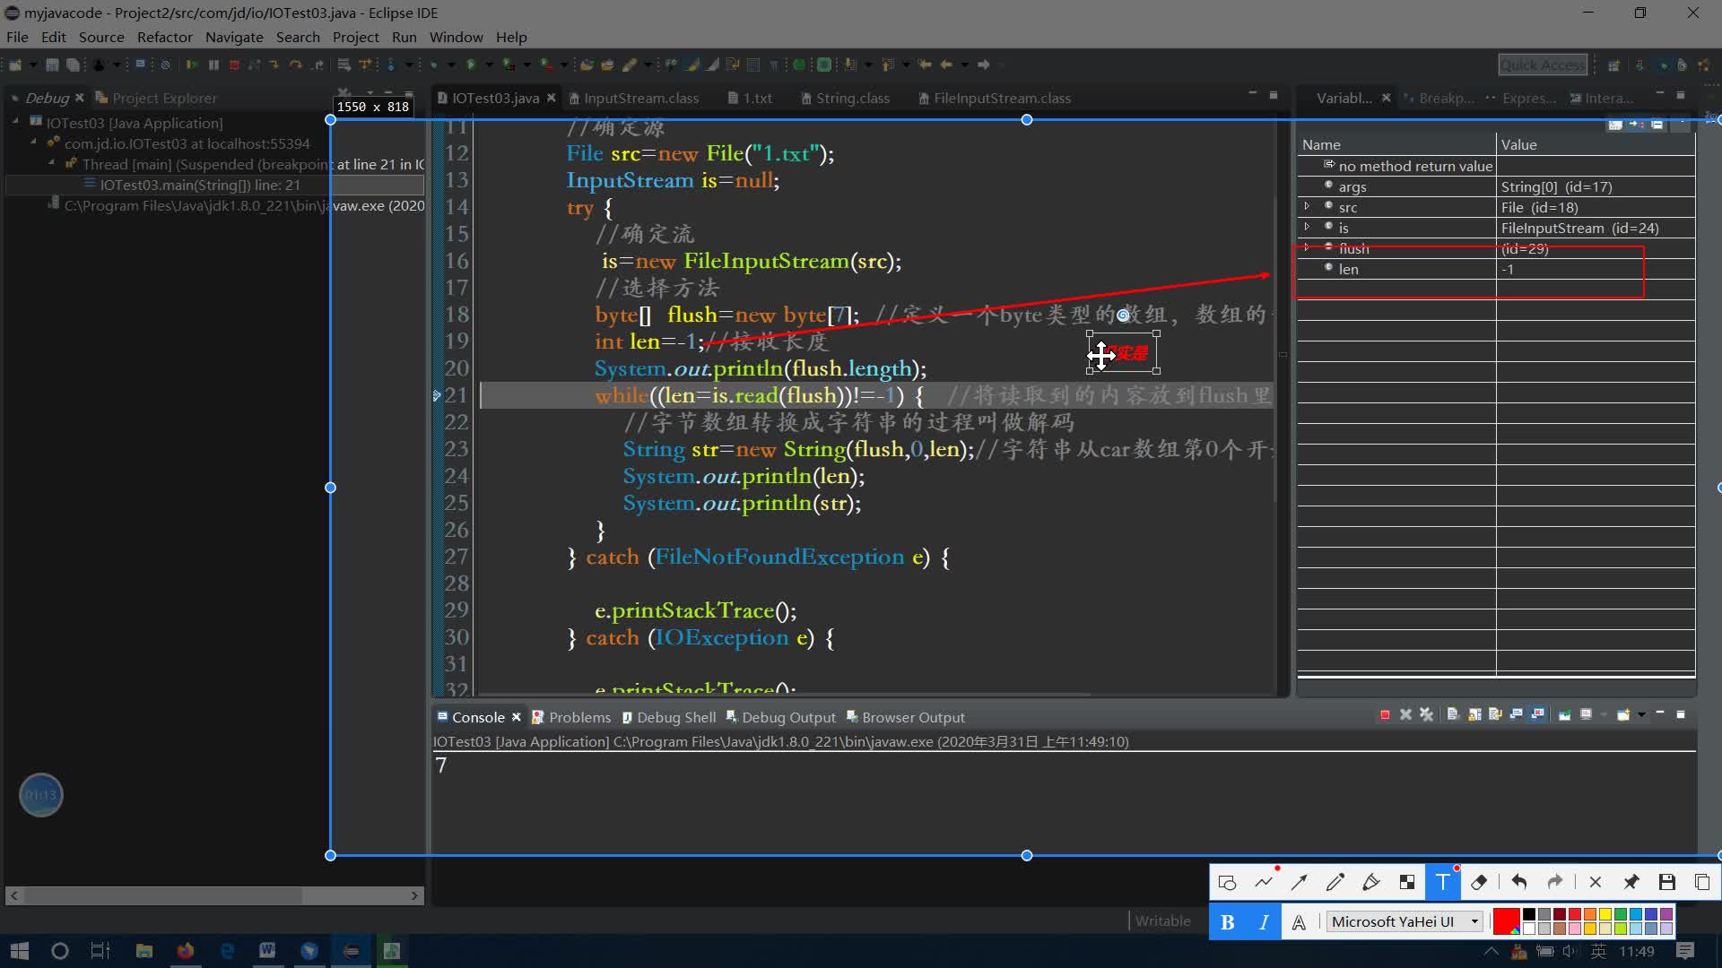Select the eraser tool
This screenshot has width=1722, height=968.
pos(1479,883)
